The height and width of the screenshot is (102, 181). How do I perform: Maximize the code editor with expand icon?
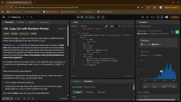coord(133,26)
